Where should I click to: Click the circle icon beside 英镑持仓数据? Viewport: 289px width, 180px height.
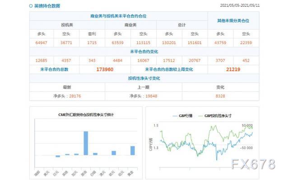tap(31, 6)
